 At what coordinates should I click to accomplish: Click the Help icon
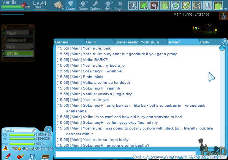click(108, 5)
